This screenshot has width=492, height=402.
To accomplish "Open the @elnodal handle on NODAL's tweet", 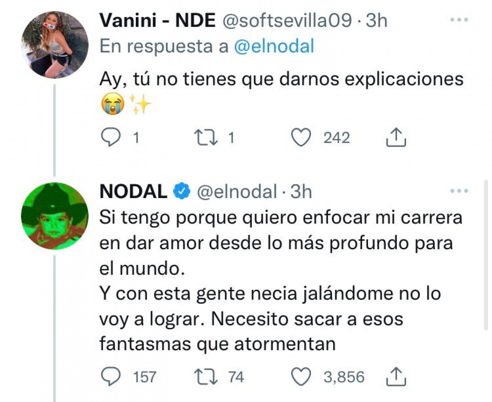I will point(236,192).
